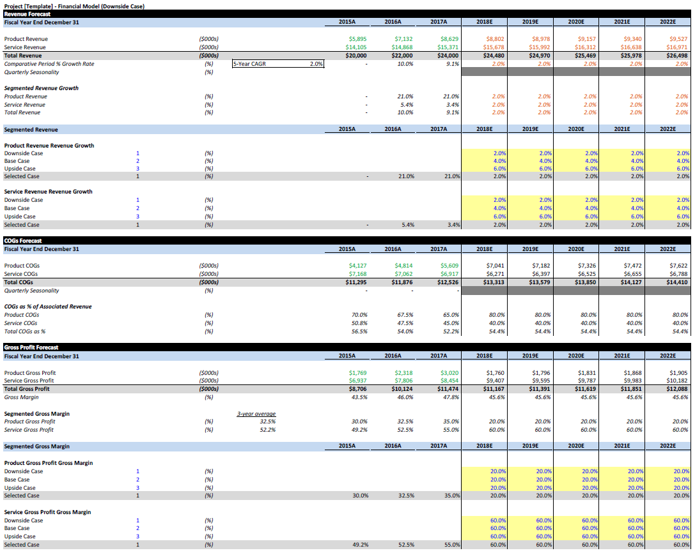The width and height of the screenshot is (695, 553).
Task: Click the Segmented Gross Margin header label
Action: (x=36, y=446)
